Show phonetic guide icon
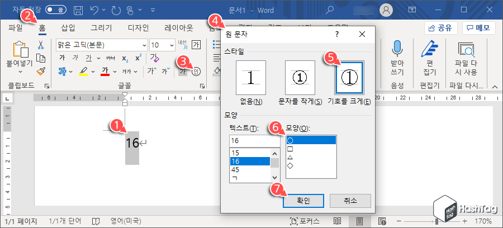 pyautogui.click(x=183, y=45)
